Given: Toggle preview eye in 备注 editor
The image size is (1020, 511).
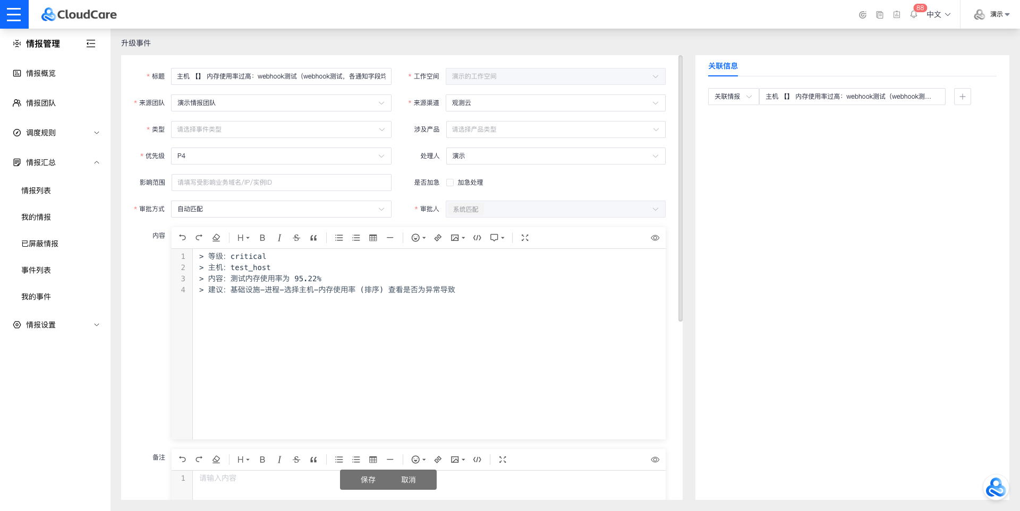Looking at the screenshot, I should (x=655, y=460).
